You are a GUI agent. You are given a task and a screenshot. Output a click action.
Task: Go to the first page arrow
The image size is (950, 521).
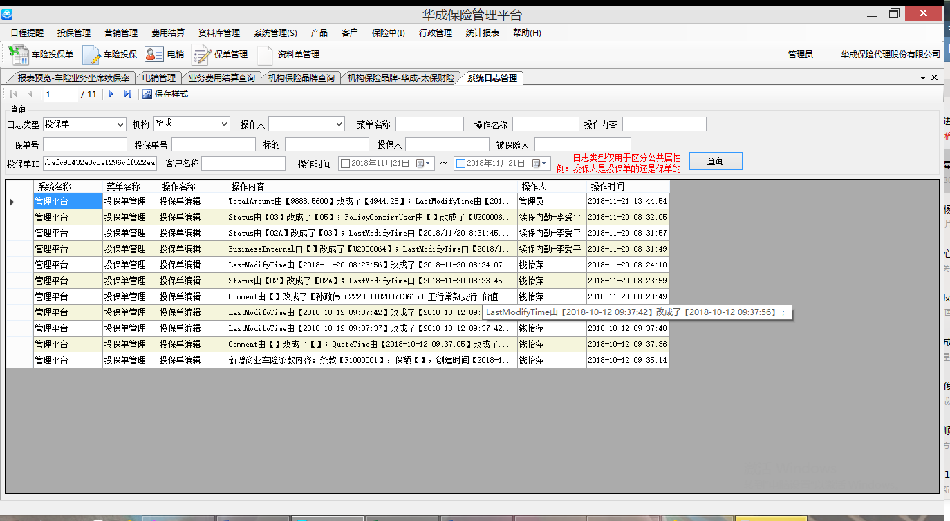(14, 94)
